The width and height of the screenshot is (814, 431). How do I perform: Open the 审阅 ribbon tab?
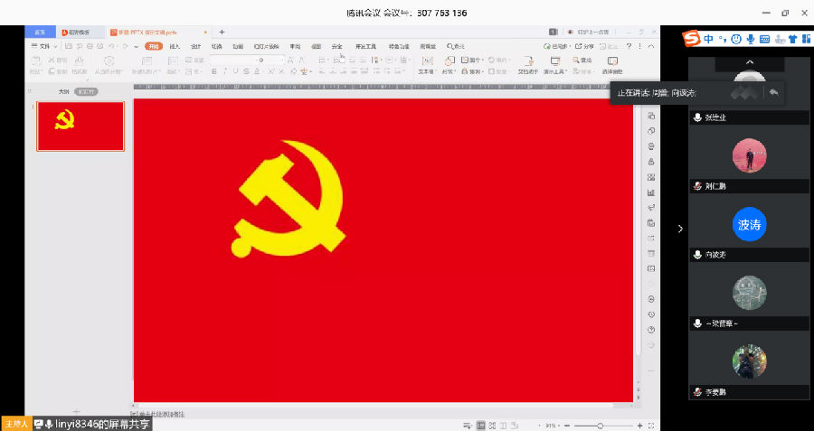[x=295, y=47]
